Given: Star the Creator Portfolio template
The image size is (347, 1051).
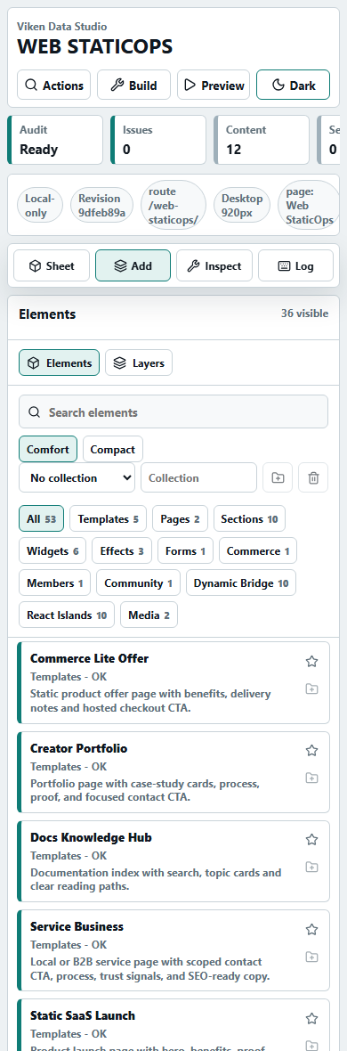Looking at the screenshot, I should tap(311, 751).
